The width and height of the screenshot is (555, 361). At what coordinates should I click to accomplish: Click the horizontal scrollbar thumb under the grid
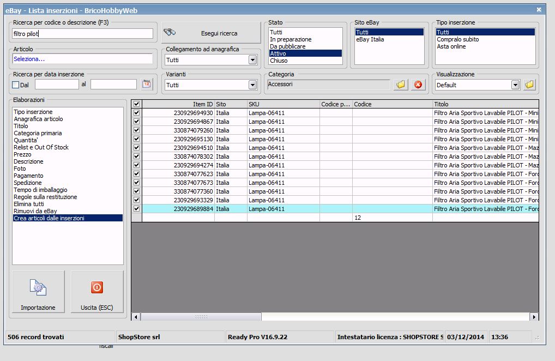pos(201,317)
